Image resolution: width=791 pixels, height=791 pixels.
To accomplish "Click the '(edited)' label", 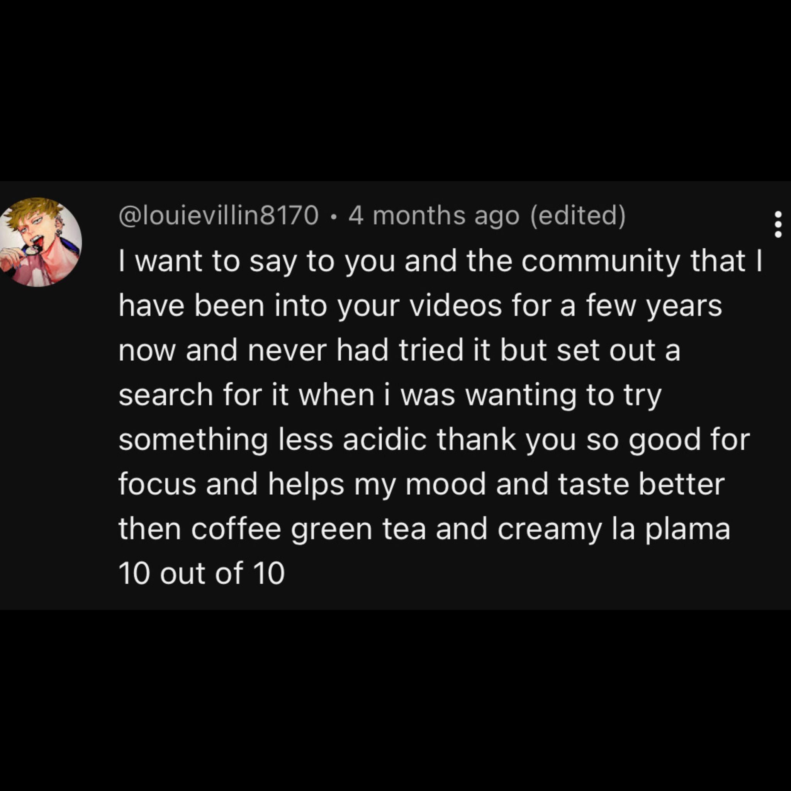I will [x=578, y=216].
